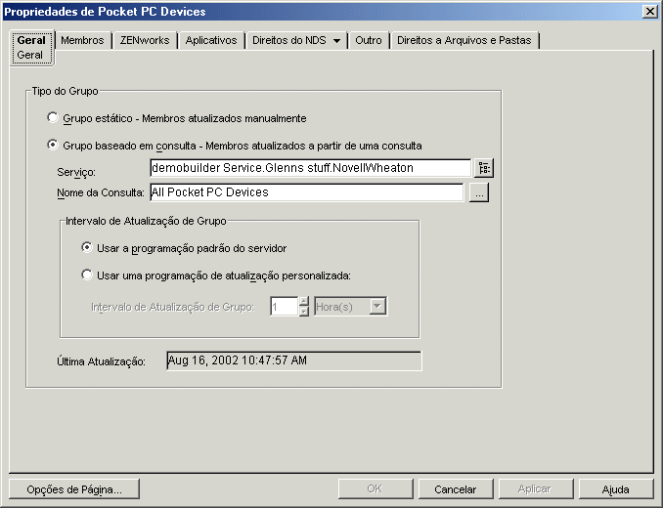Click the Aplicar button
The height and width of the screenshot is (508, 663).
coord(535,489)
